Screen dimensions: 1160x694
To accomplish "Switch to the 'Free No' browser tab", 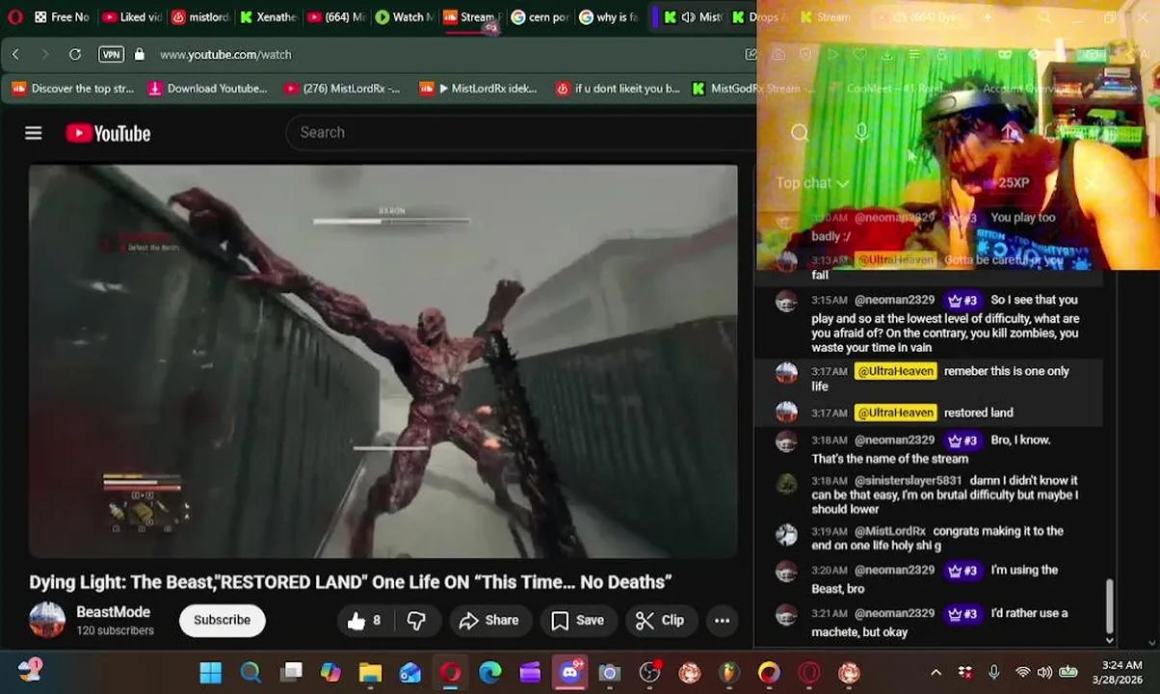I will 62,16.
